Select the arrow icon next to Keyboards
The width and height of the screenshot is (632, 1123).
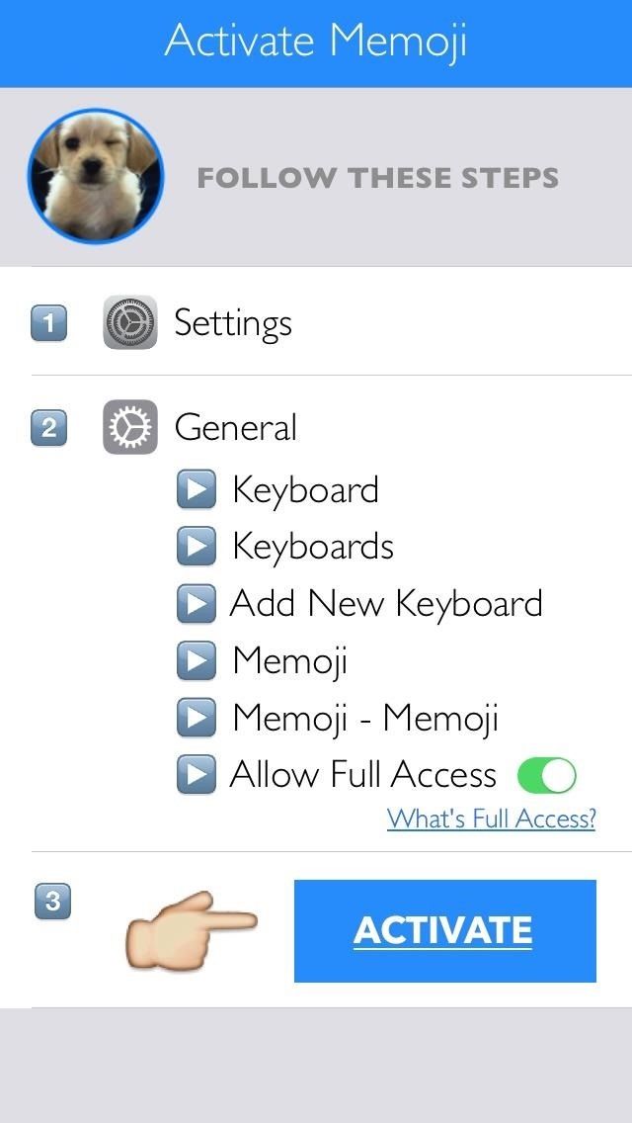click(197, 546)
